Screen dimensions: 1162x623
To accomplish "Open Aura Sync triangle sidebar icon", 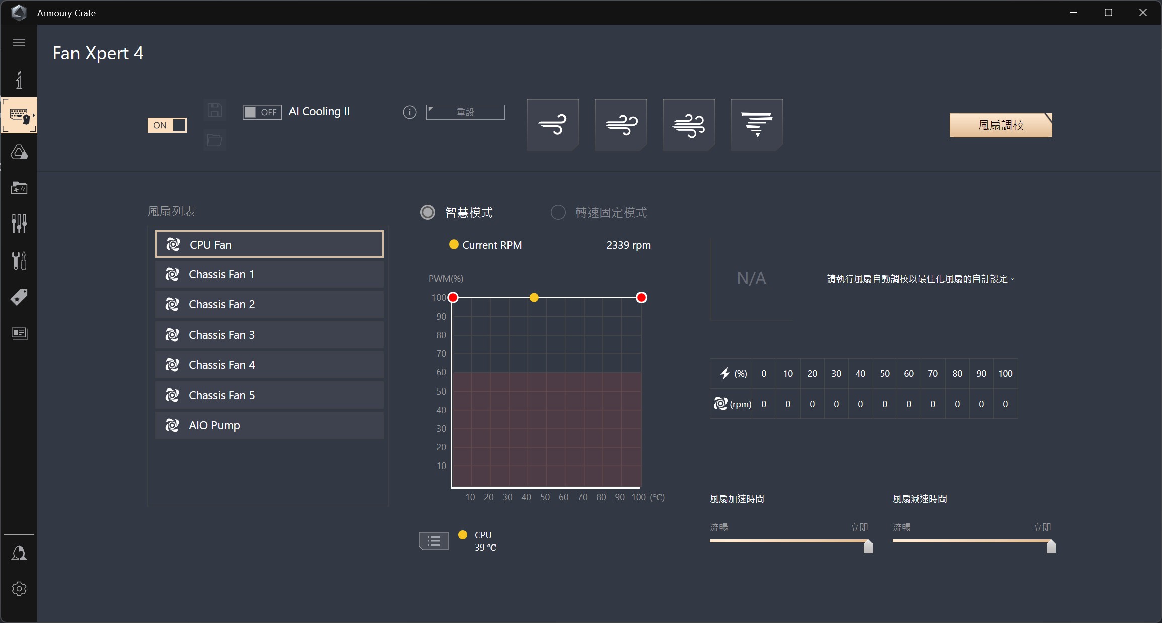I will pyautogui.click(x=19, y=152).
